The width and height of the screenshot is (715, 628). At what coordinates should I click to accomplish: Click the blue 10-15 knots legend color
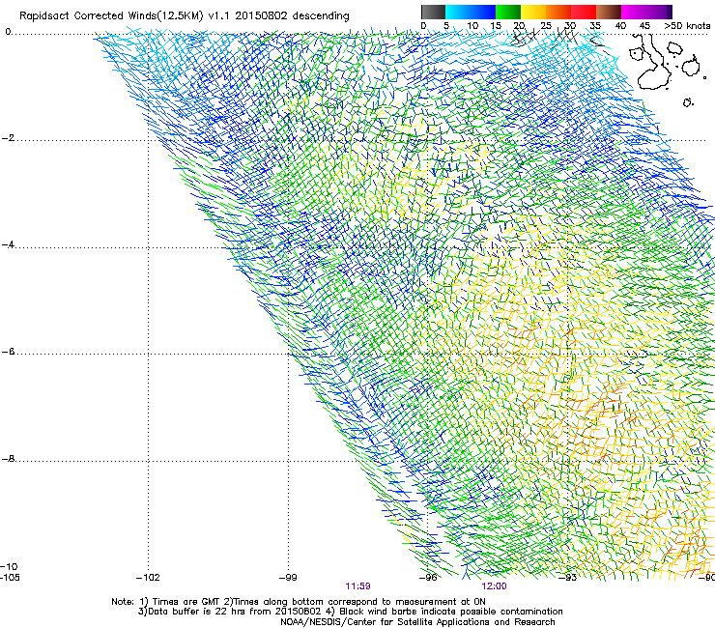[x=483, y=12]
